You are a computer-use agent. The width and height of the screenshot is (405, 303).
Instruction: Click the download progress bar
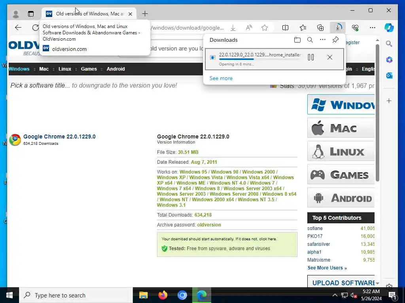(x=259, y=59)
